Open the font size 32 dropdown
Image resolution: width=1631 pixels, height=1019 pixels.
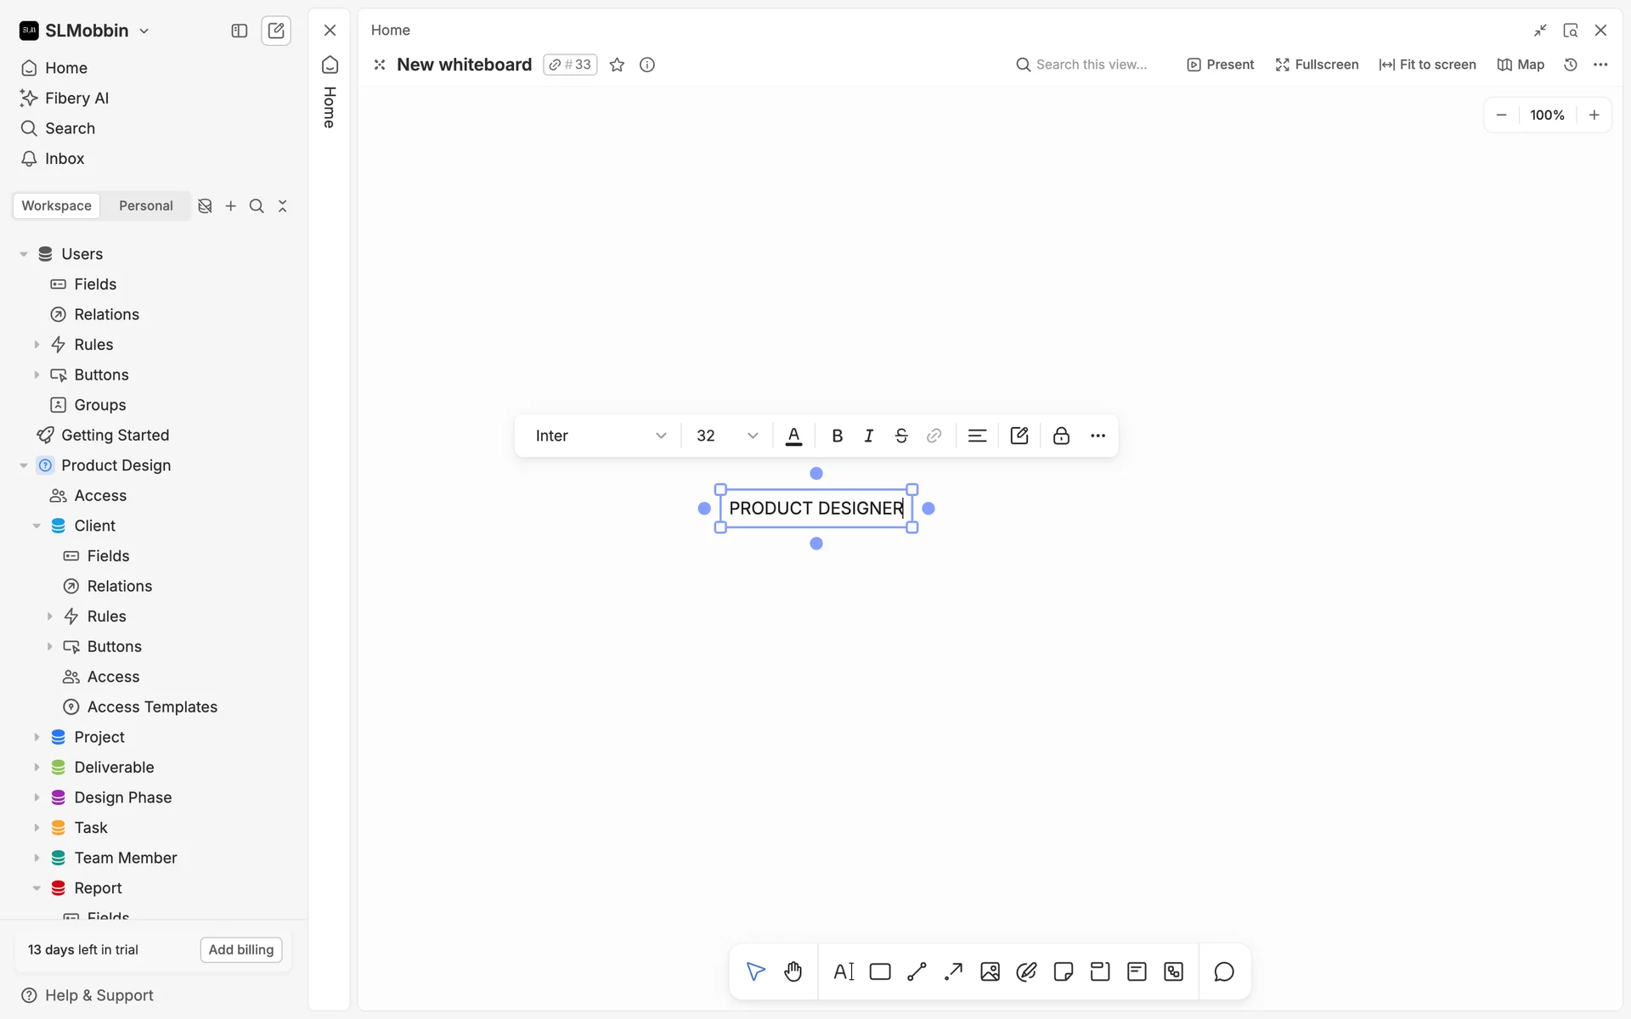pyautogui.click(x=727, y=436)
